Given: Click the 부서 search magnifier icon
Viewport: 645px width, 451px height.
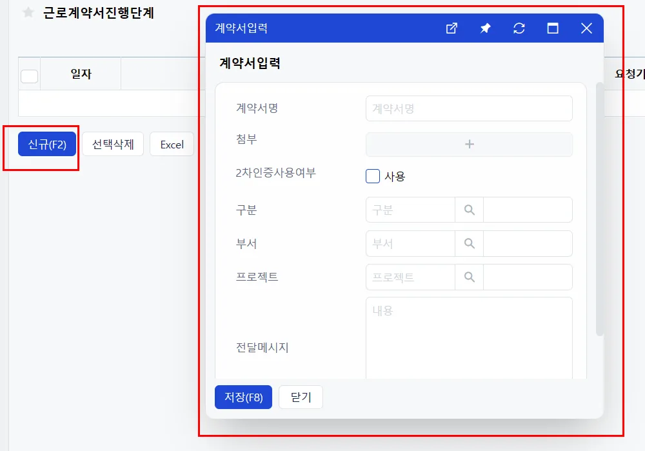Looking at the screenshot, I should pos(470,244).
